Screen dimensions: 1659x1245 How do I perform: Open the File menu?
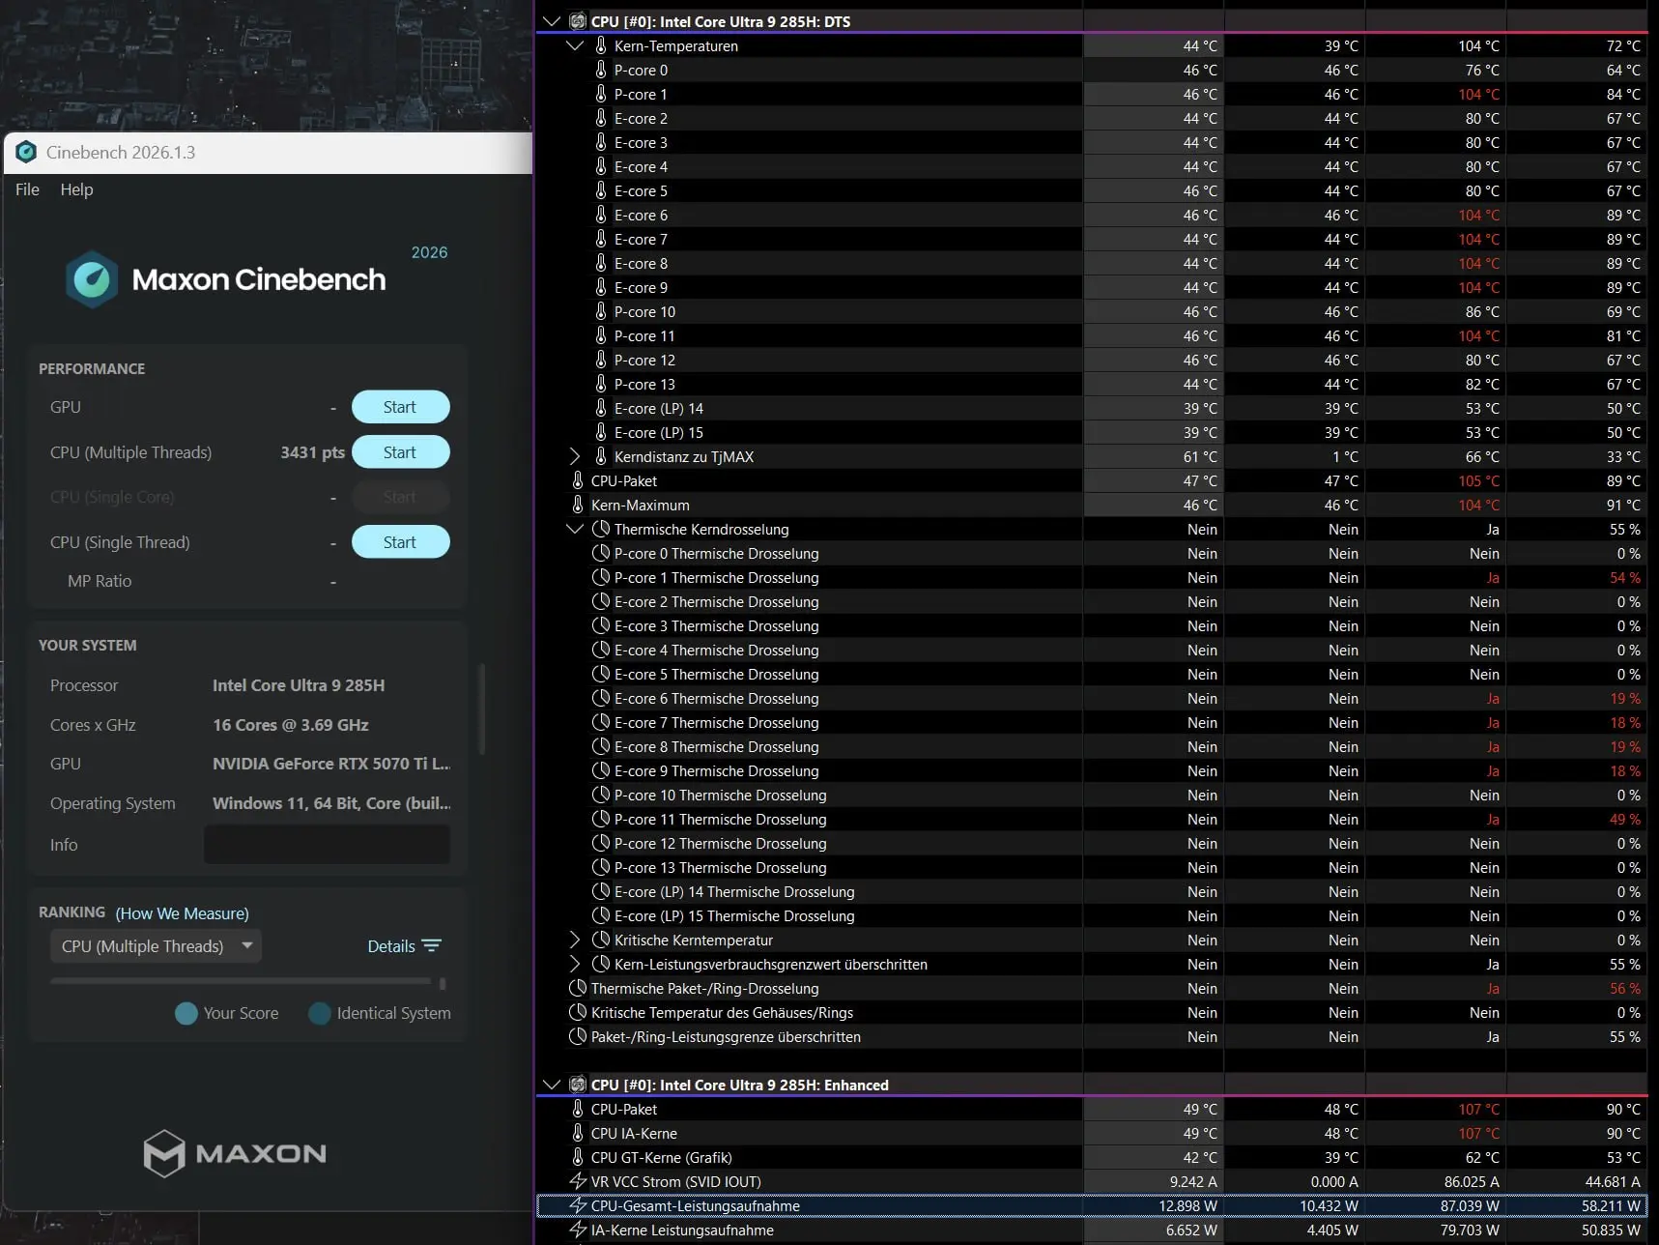27,189
